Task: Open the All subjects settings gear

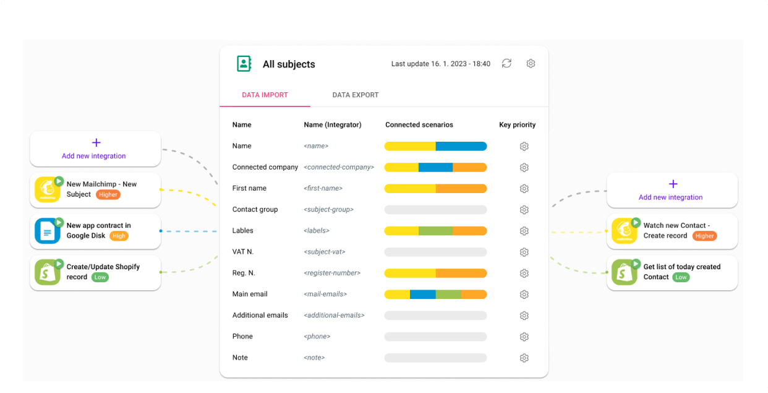Action: (x=531, y=63)
